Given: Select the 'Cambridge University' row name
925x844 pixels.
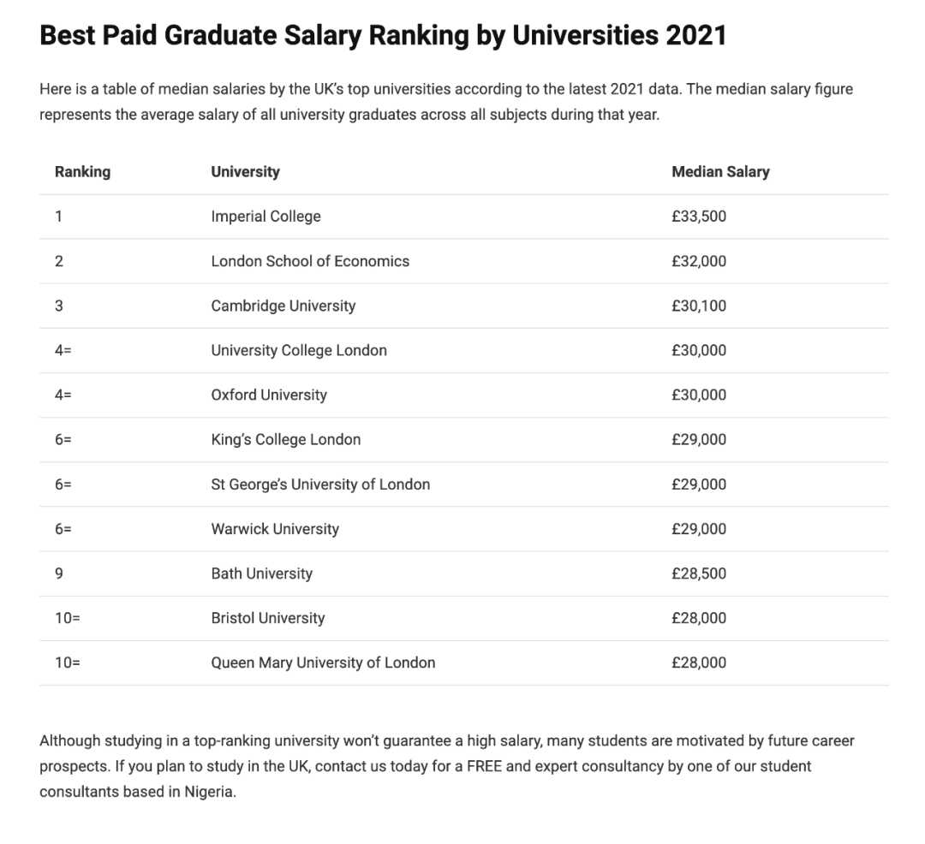Looking at the screenshot, I should click(283, 306).
